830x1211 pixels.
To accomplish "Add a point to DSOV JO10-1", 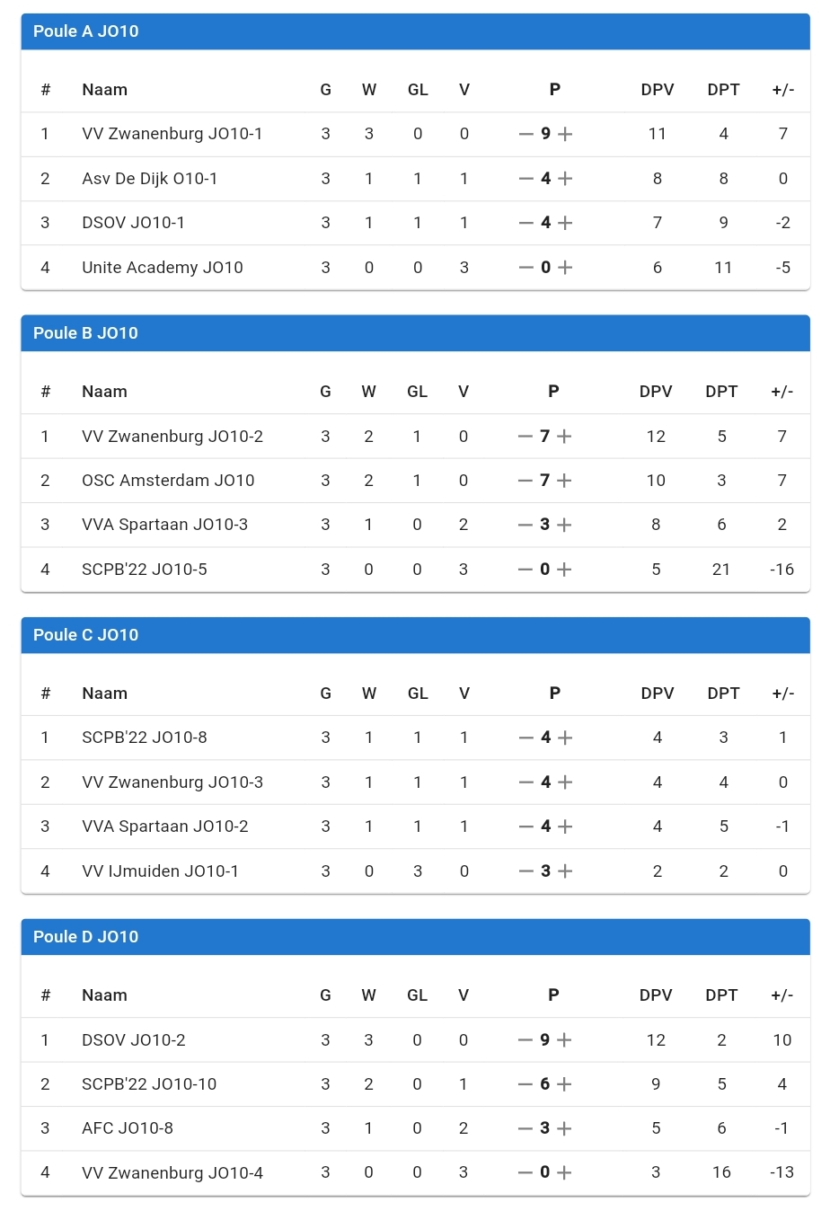I will pos(565,223).
